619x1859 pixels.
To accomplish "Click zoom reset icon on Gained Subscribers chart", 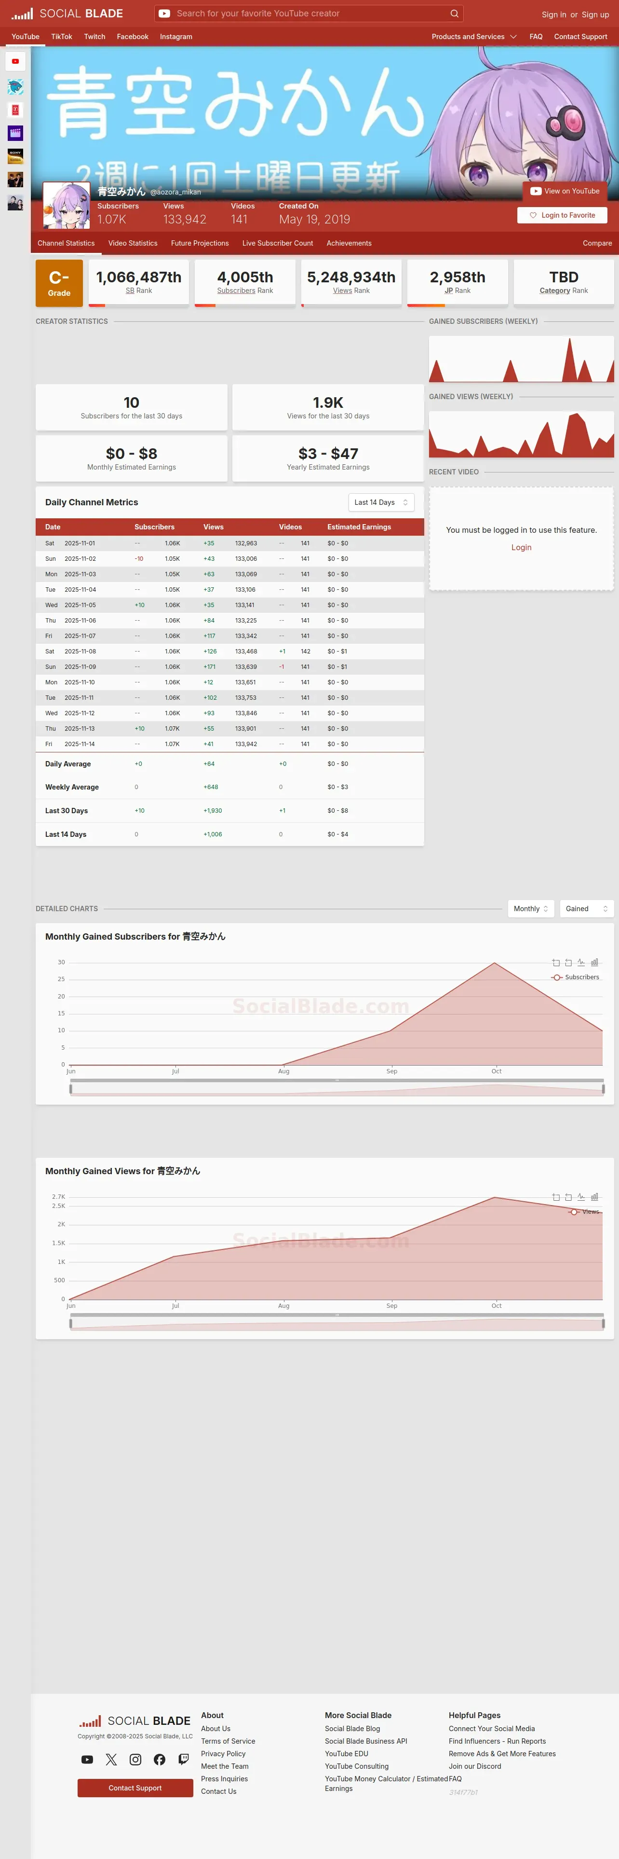I will point(568,963).
